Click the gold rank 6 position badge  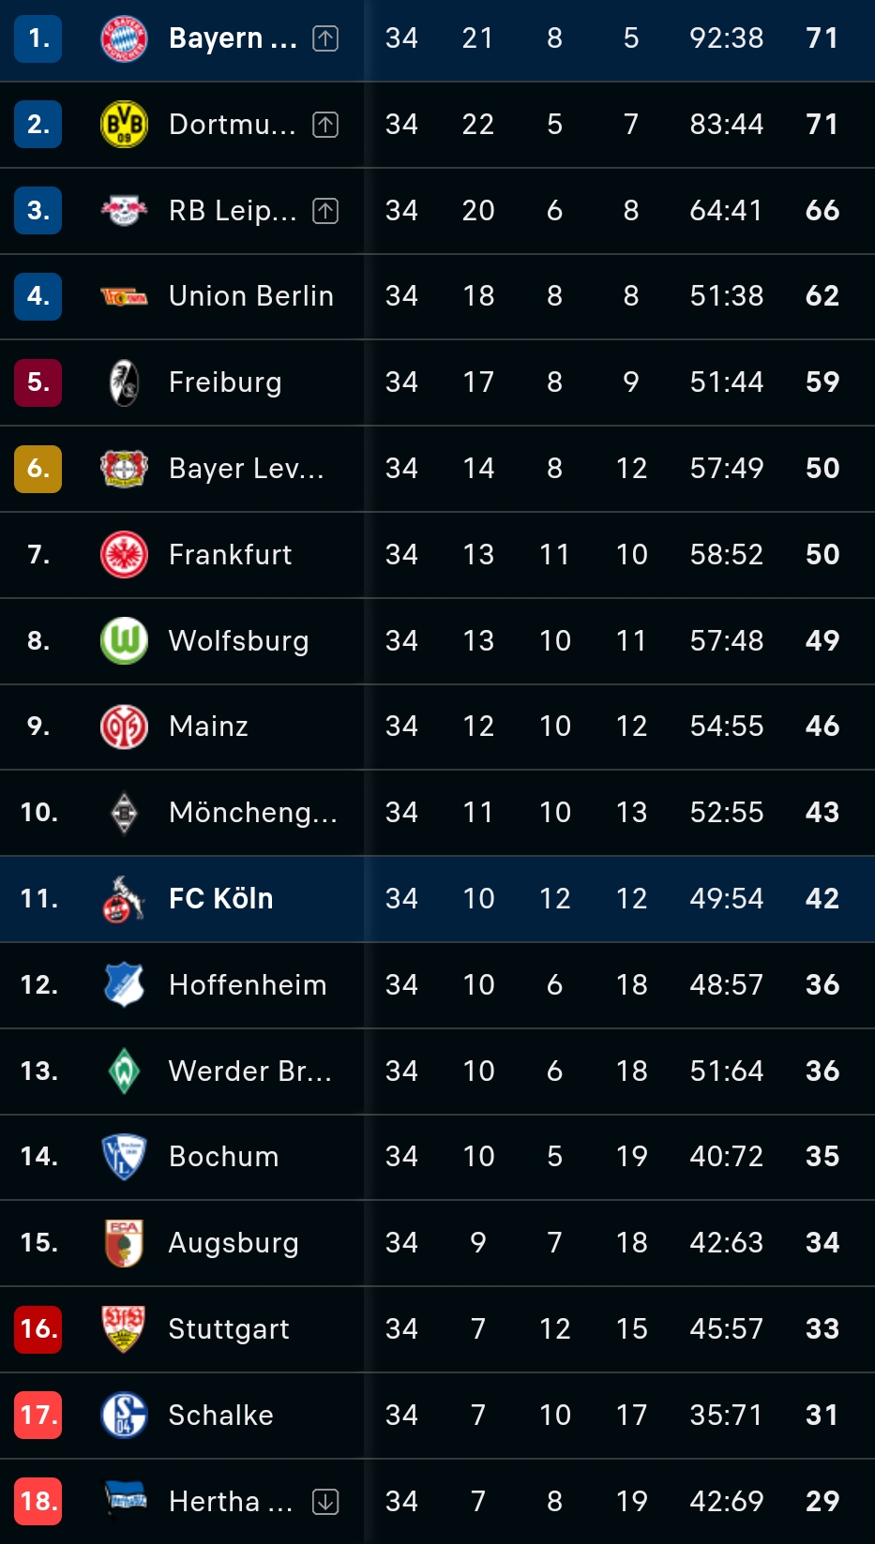(38, 469)
